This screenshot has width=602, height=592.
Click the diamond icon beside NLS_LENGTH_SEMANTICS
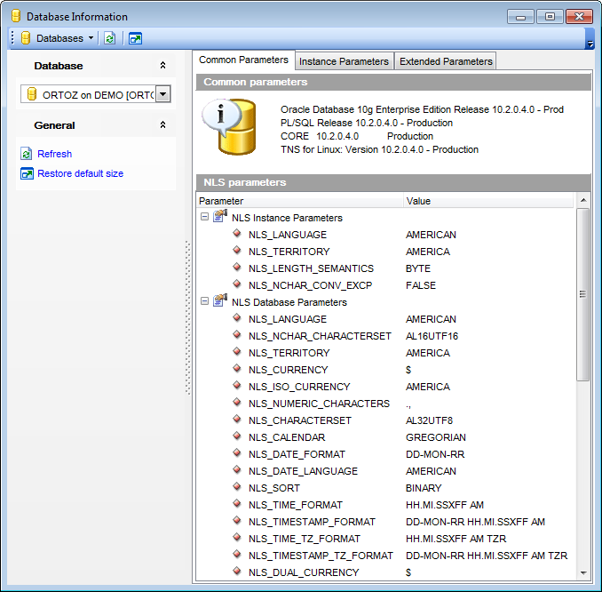237,267
